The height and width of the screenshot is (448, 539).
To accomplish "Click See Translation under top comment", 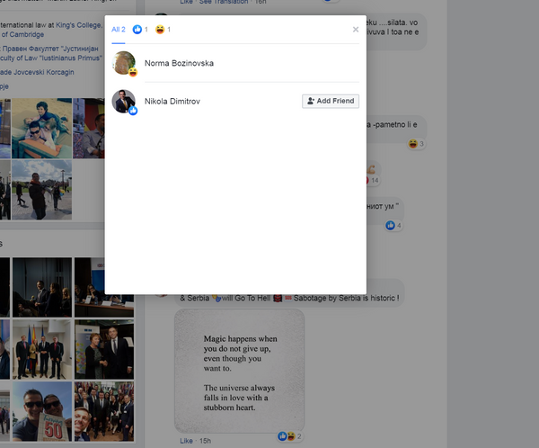I will pos(224,2).
